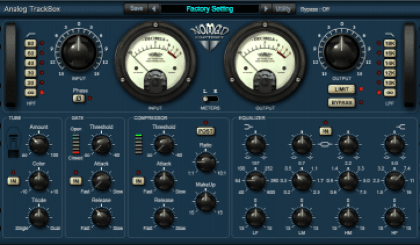Open the Utility menu

pos(283,9)
